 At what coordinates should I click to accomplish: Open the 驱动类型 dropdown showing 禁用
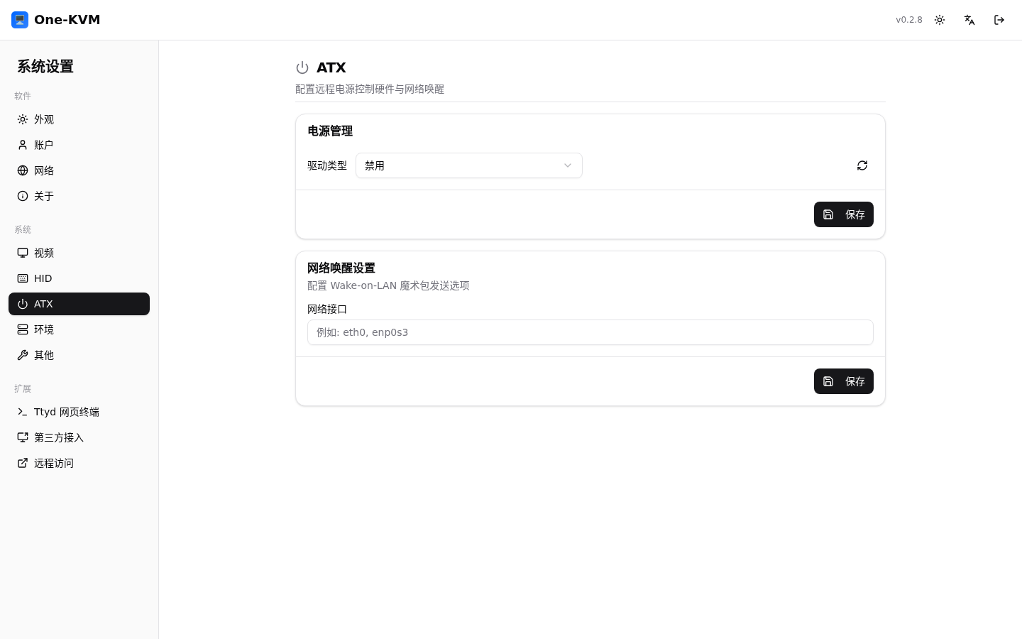click(x=469, y=165)
